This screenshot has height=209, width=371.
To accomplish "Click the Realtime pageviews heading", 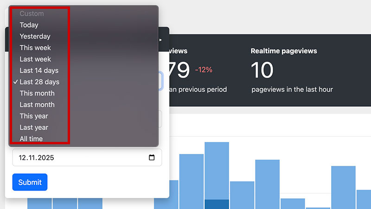I will click(x=284, y=51).
